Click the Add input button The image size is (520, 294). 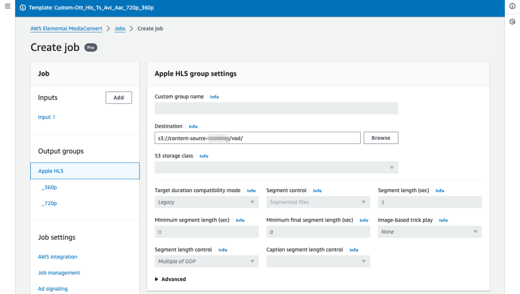[118, 97]
